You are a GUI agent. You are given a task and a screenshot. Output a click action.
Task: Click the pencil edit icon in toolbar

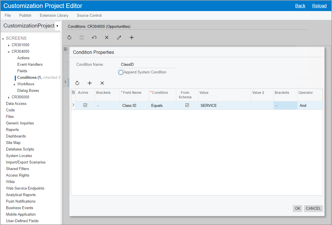tap(119, 37)
